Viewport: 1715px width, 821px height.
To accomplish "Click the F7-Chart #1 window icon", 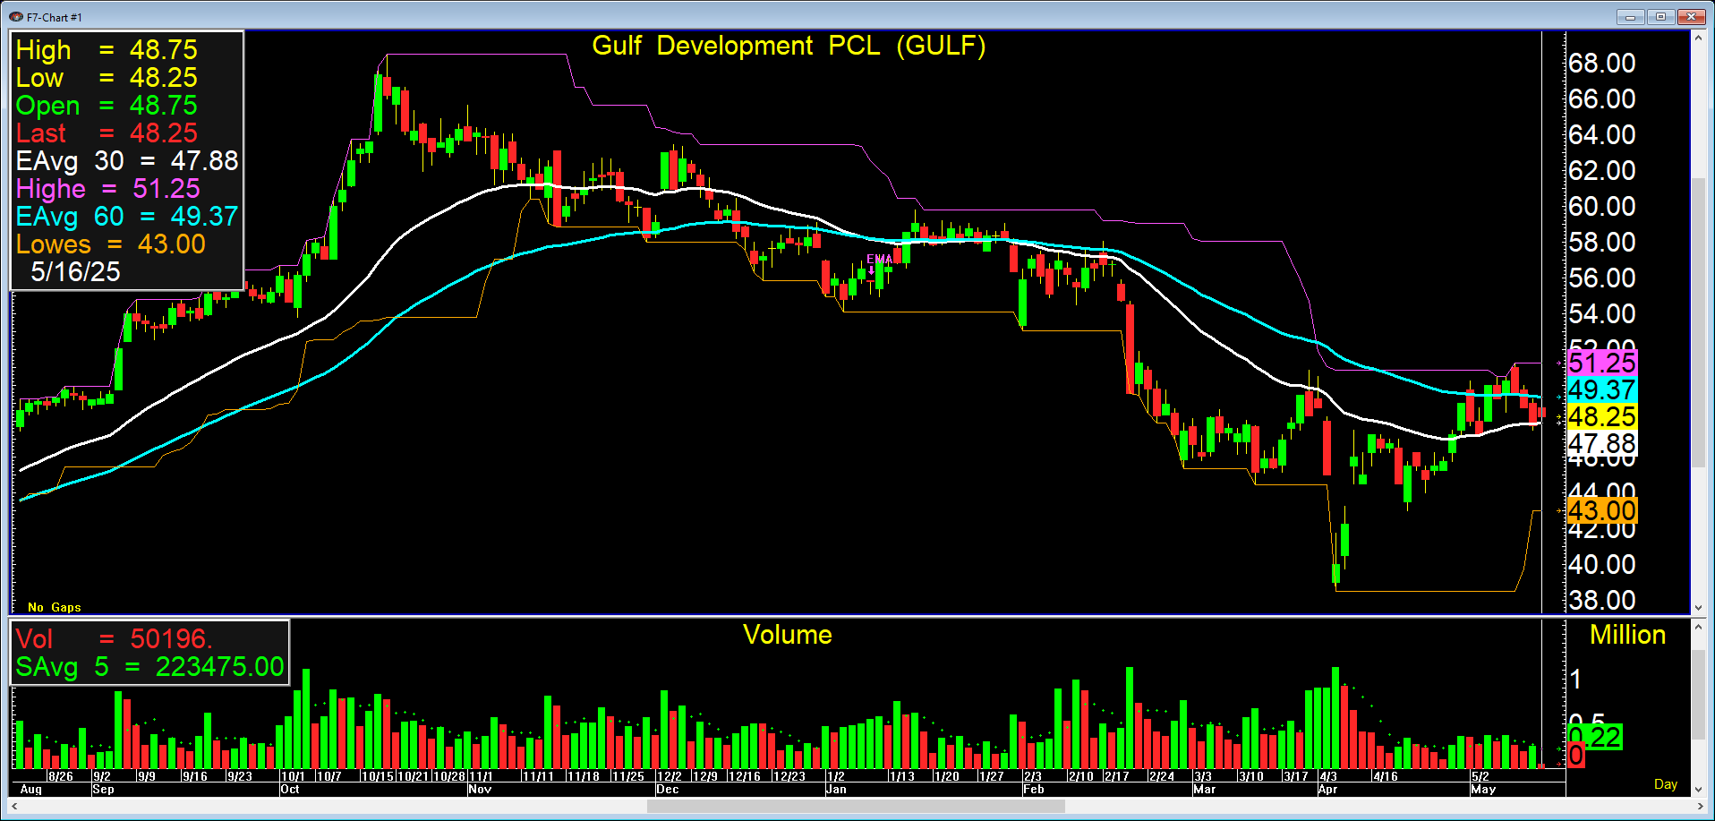I will pos(15,17).
